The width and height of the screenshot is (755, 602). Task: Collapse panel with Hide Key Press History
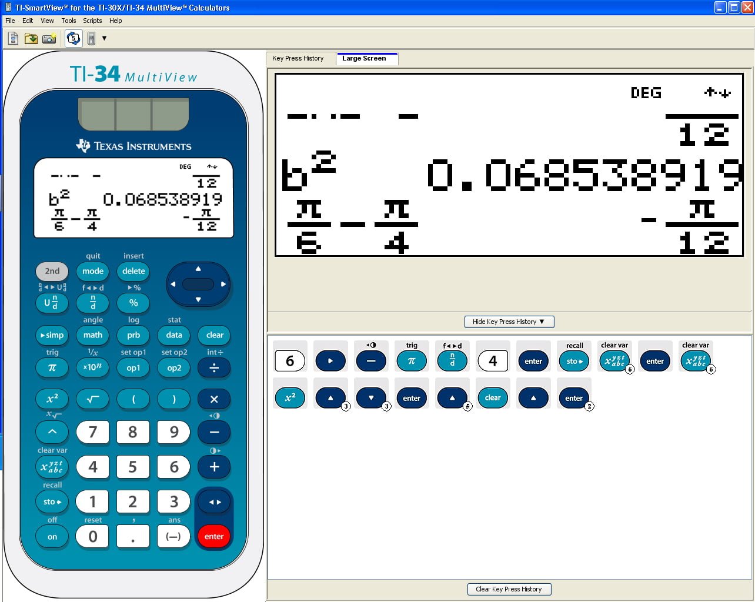coord(509,322)
